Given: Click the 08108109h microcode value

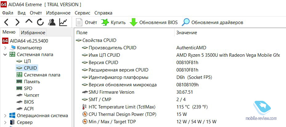Looking at the screenshot, I should [x=187, y=85].
